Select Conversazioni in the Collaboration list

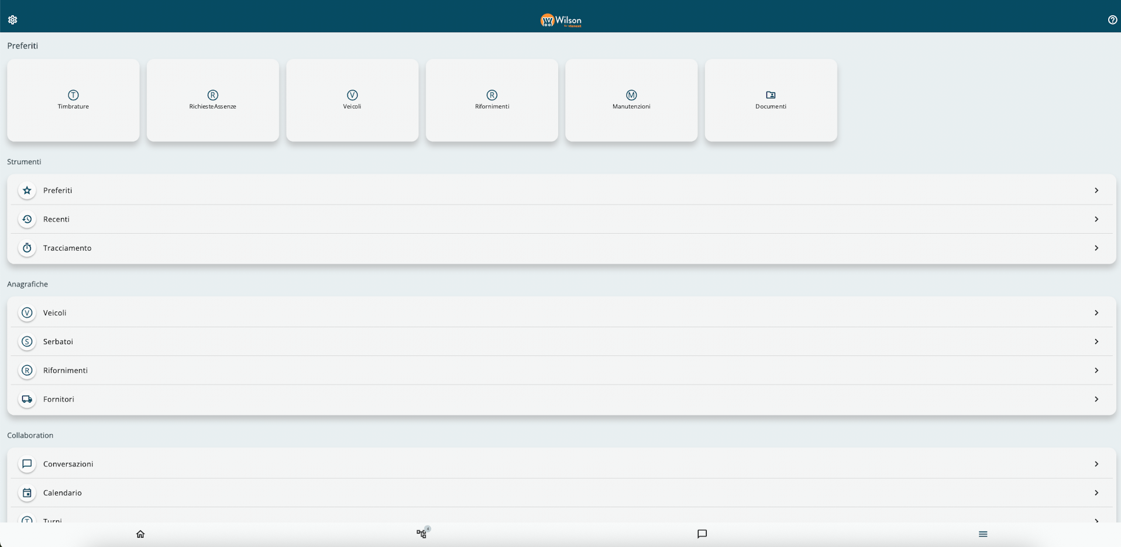coord(68,464)
